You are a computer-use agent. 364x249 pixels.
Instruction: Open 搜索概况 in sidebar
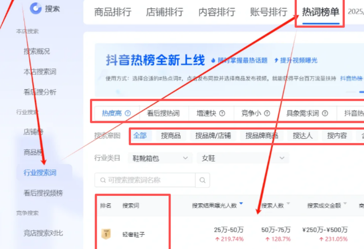[x=37, y=51]
